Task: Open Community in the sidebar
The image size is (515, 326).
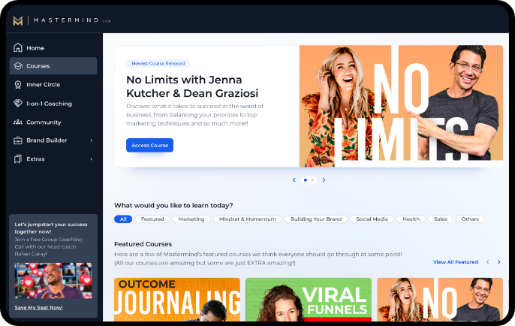Action: (x=53, y=122)
